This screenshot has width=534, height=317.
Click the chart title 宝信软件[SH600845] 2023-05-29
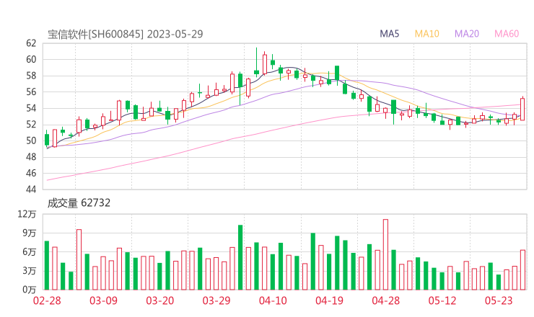[126, 34]
